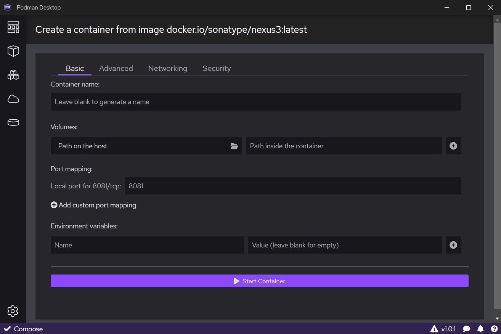This screenshot has height=334, width=501.
Task: Open the Containers page in sidebar
Action: [13, 51]
